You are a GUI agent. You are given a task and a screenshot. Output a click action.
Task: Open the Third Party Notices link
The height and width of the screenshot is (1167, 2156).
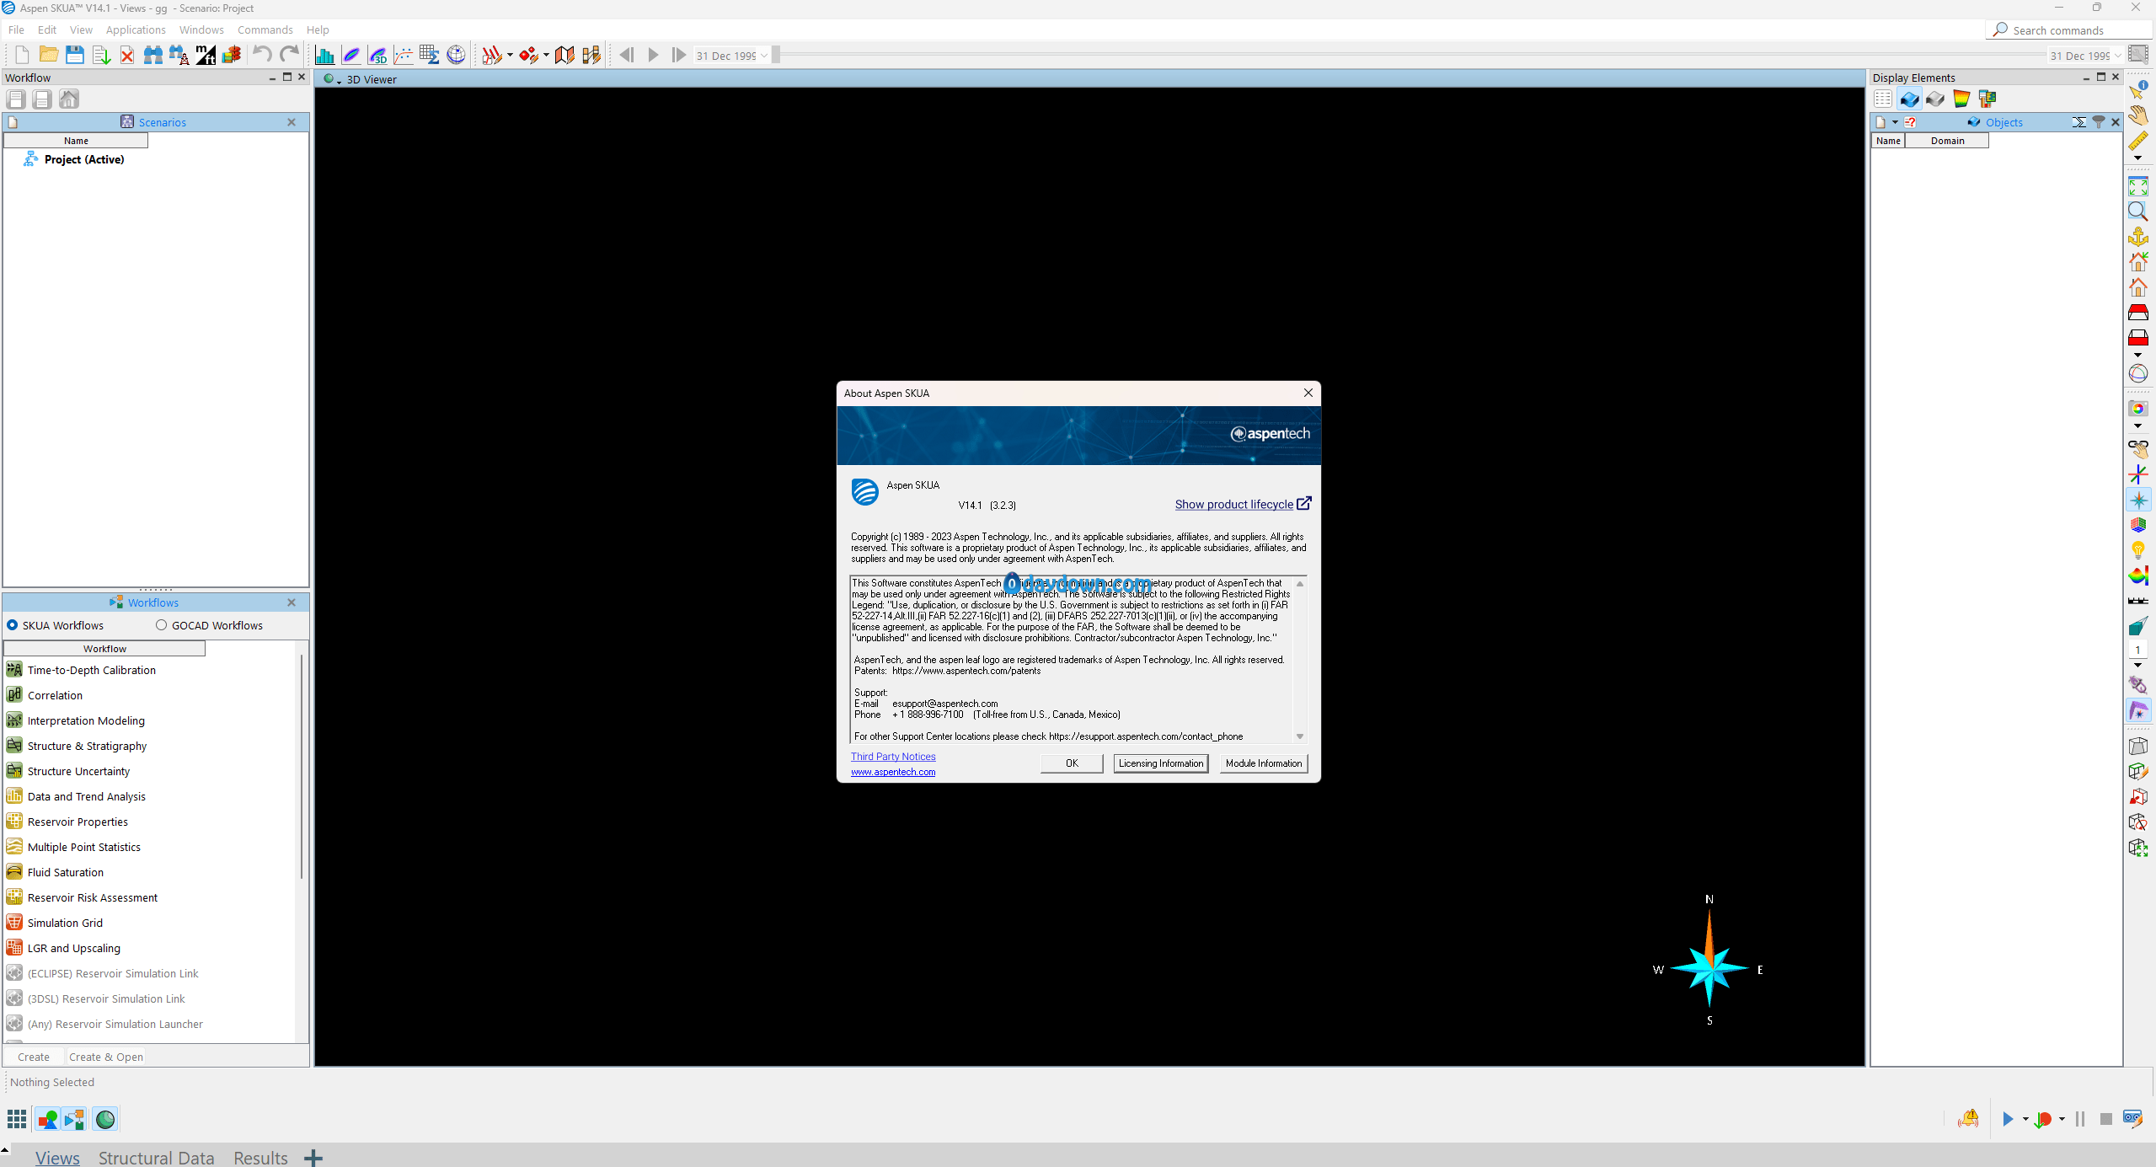click(893, 757)
